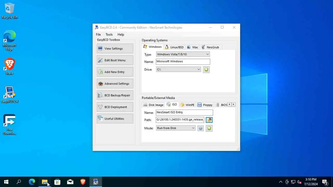The width and height of the screenshot is (333, 187).
Task: Add ISO entry with green plus icon
Action: (209, 128)
